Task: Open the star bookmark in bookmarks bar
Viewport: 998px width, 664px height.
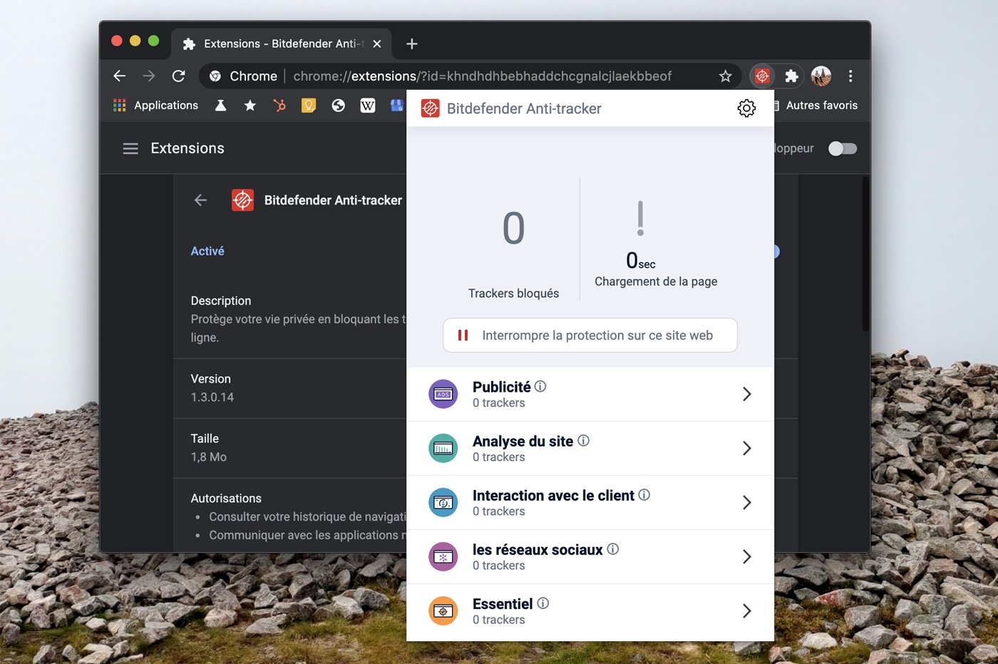Action: [x=250, y=105]
